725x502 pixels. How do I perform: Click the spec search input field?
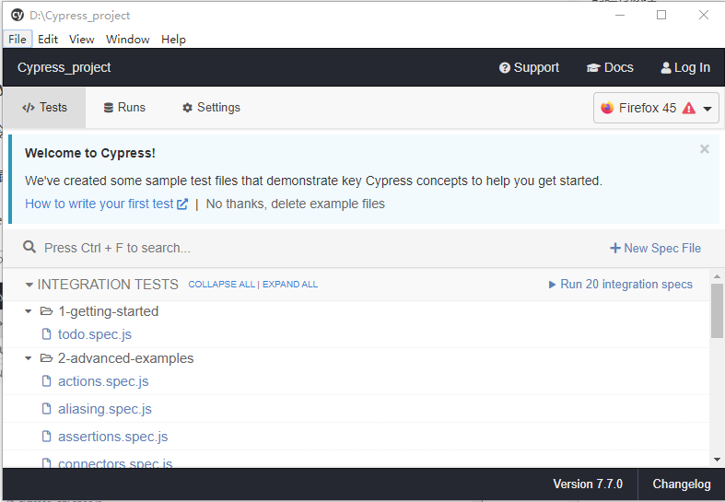[x=276, y=248]
